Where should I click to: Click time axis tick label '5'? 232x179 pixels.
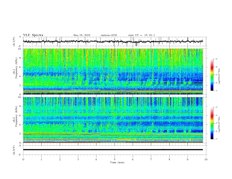pos(115,159)
